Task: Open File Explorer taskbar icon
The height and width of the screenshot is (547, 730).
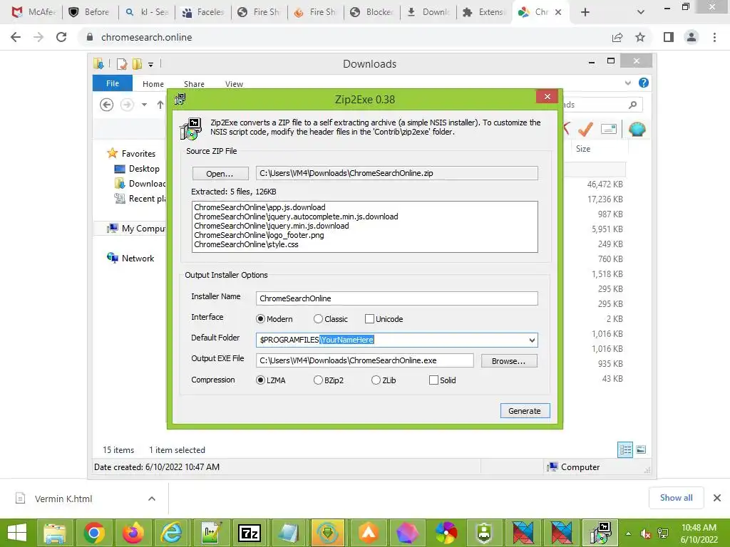Action: [55, 533]
